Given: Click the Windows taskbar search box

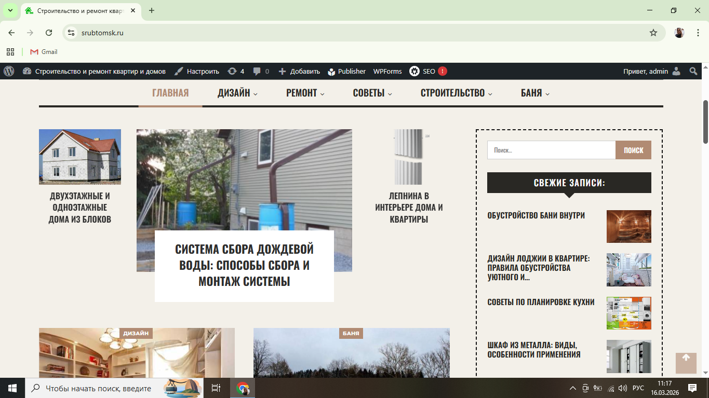Looking at the screenshot, I should click(x=113, y=388).
